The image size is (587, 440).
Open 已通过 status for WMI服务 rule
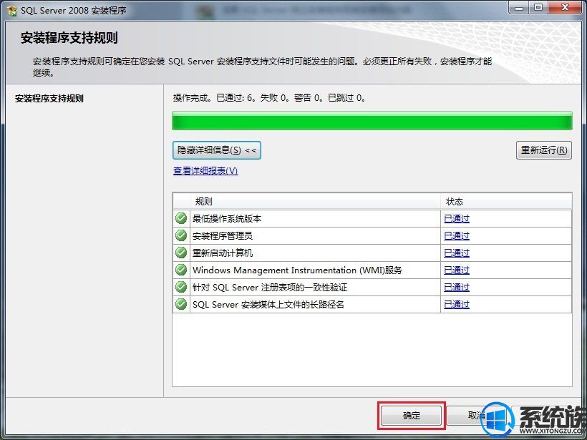[x=456, y=270]
